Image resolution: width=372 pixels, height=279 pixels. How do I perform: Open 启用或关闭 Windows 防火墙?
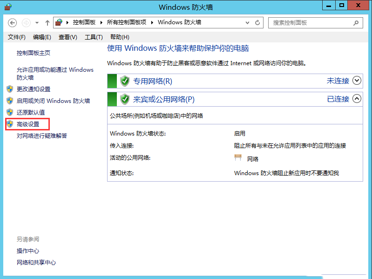point(53,101)
